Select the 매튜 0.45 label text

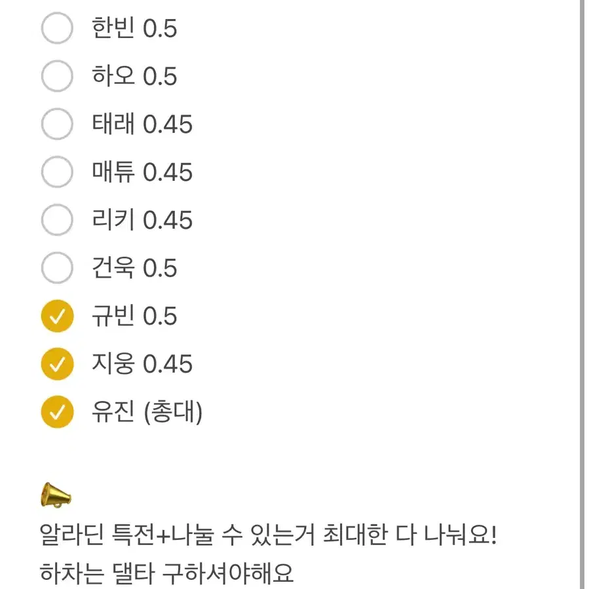coord(142,172)
